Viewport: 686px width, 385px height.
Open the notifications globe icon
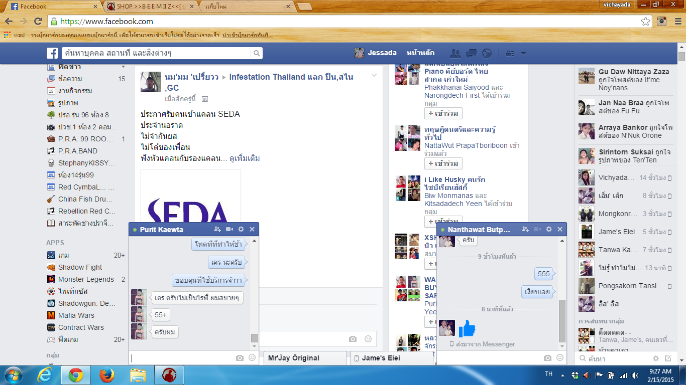(x=486, y=53)
